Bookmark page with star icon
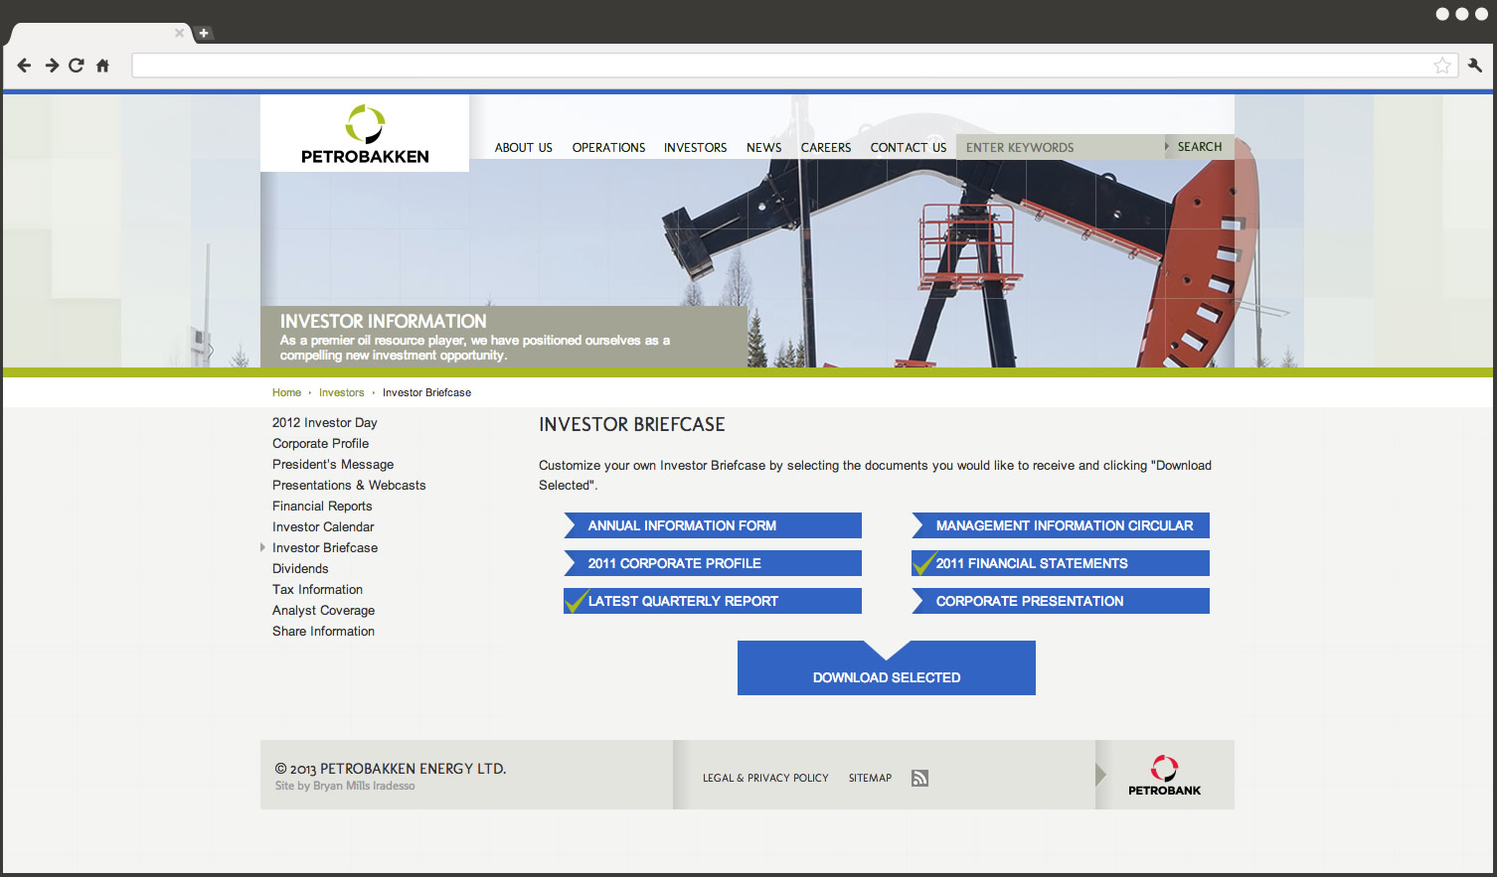Viewport: 1497px width, 877px height. pyautogui.click(x=1442, y=66)
